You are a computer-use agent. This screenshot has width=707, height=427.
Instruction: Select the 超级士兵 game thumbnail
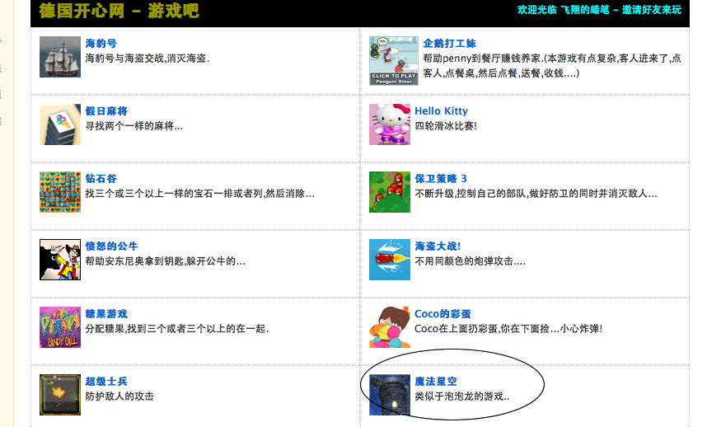pyautogui.click(x=60, y=395)
